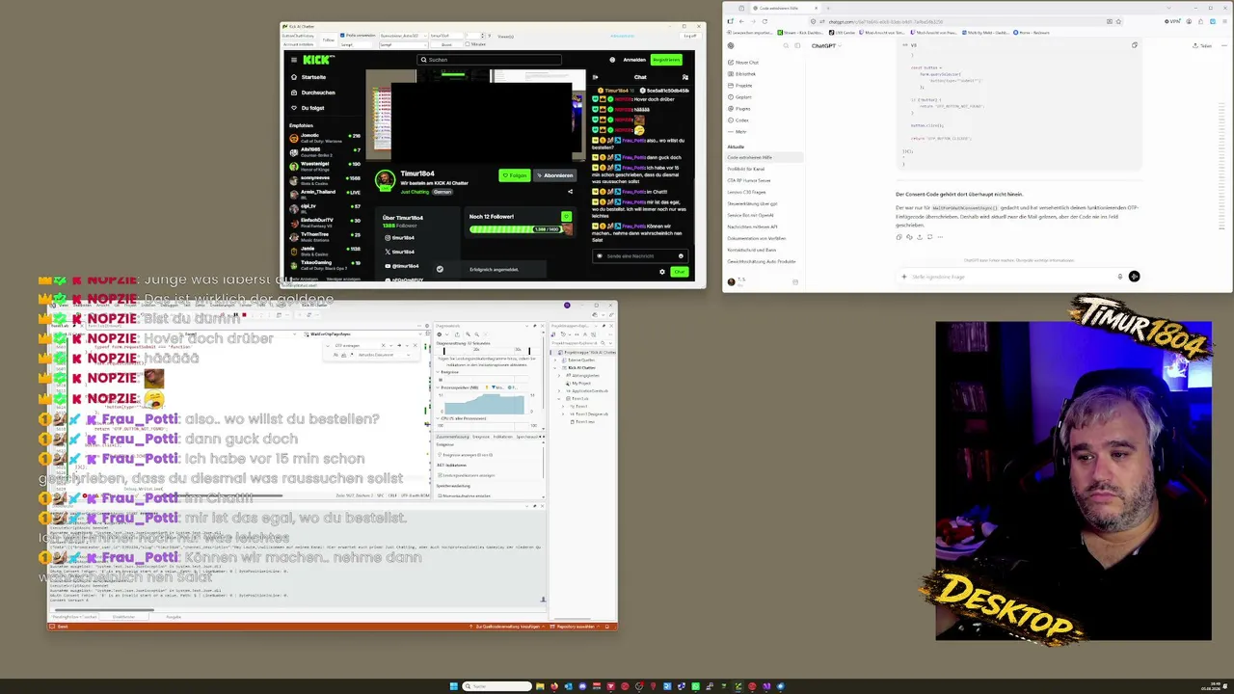Viewport: 1234px width, 694px height.
Task: Toggle the Profile checkbox in Kick AI Chatter
Action: [342, 36]
